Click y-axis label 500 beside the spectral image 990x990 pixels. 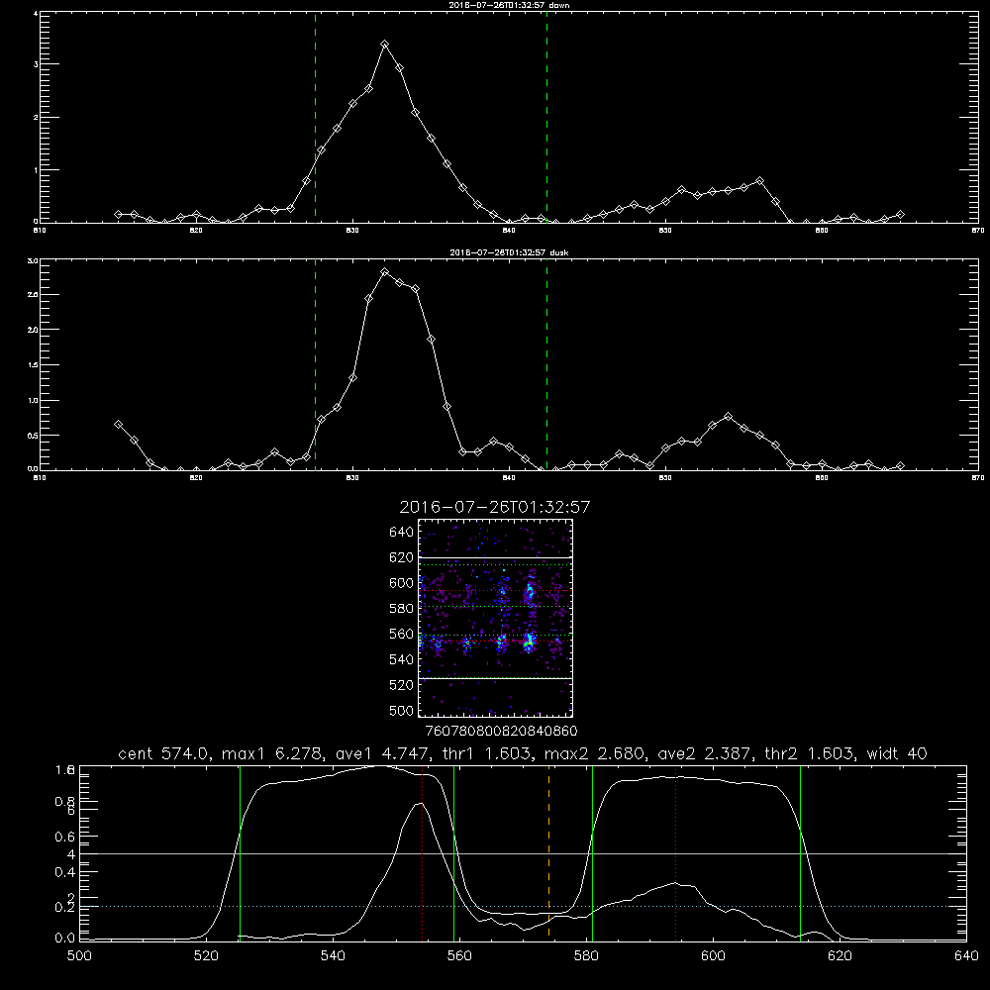tap(402, 710)
